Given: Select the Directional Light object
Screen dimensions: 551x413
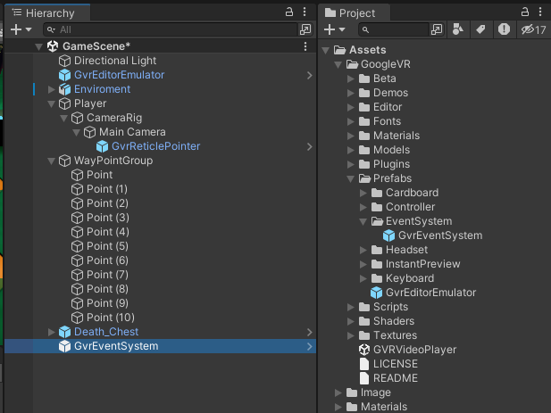Looking at the screenshot, I should point(115,61).
